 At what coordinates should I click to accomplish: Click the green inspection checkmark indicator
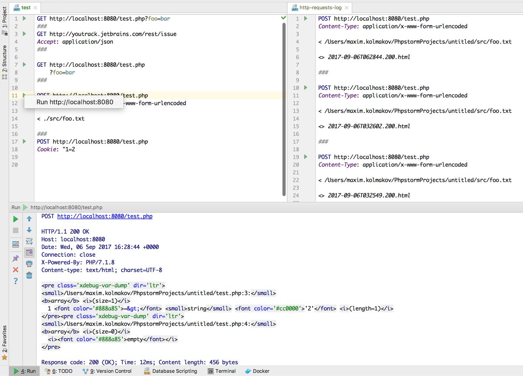[x=284, y=18]
